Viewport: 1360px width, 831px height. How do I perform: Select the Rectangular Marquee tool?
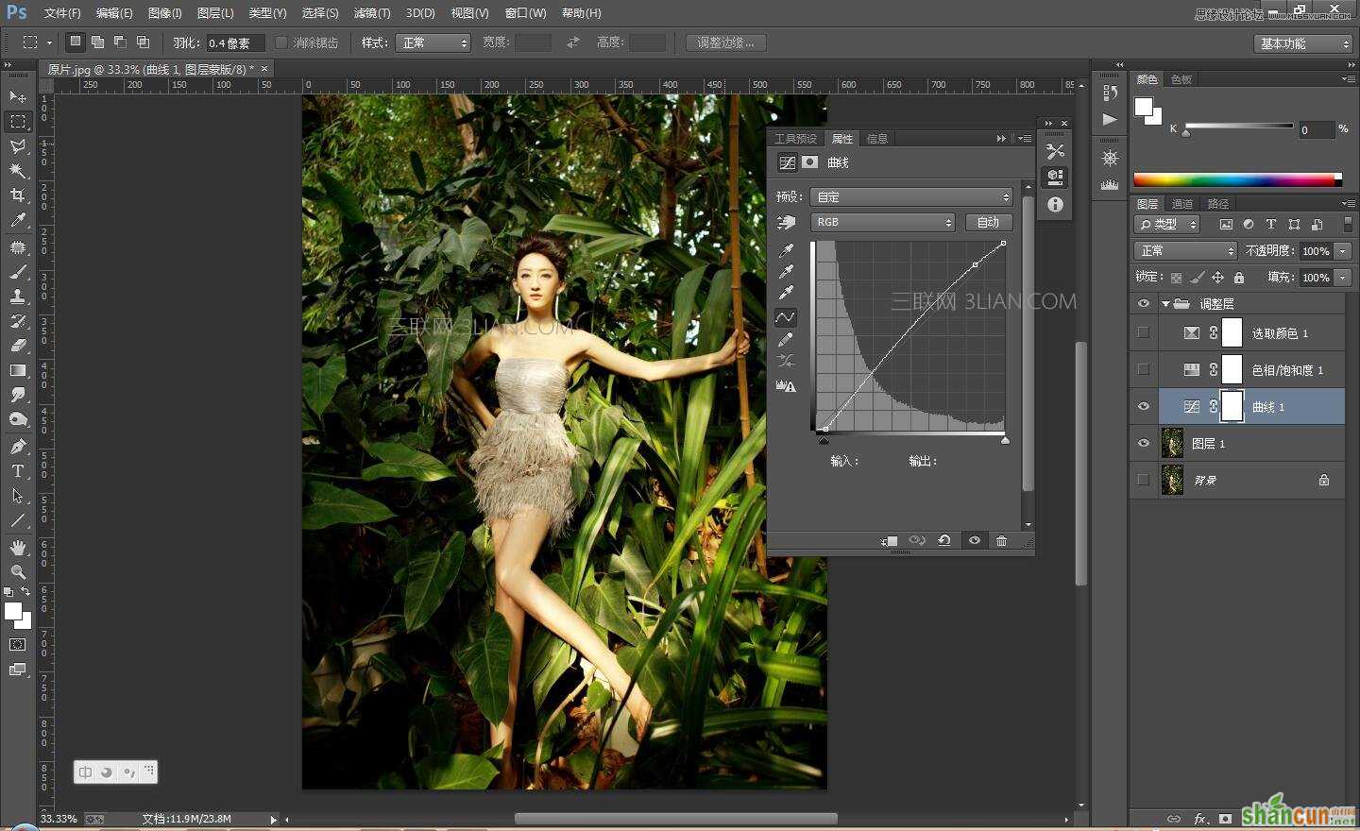pyautogui.click(x=18, y=122)
